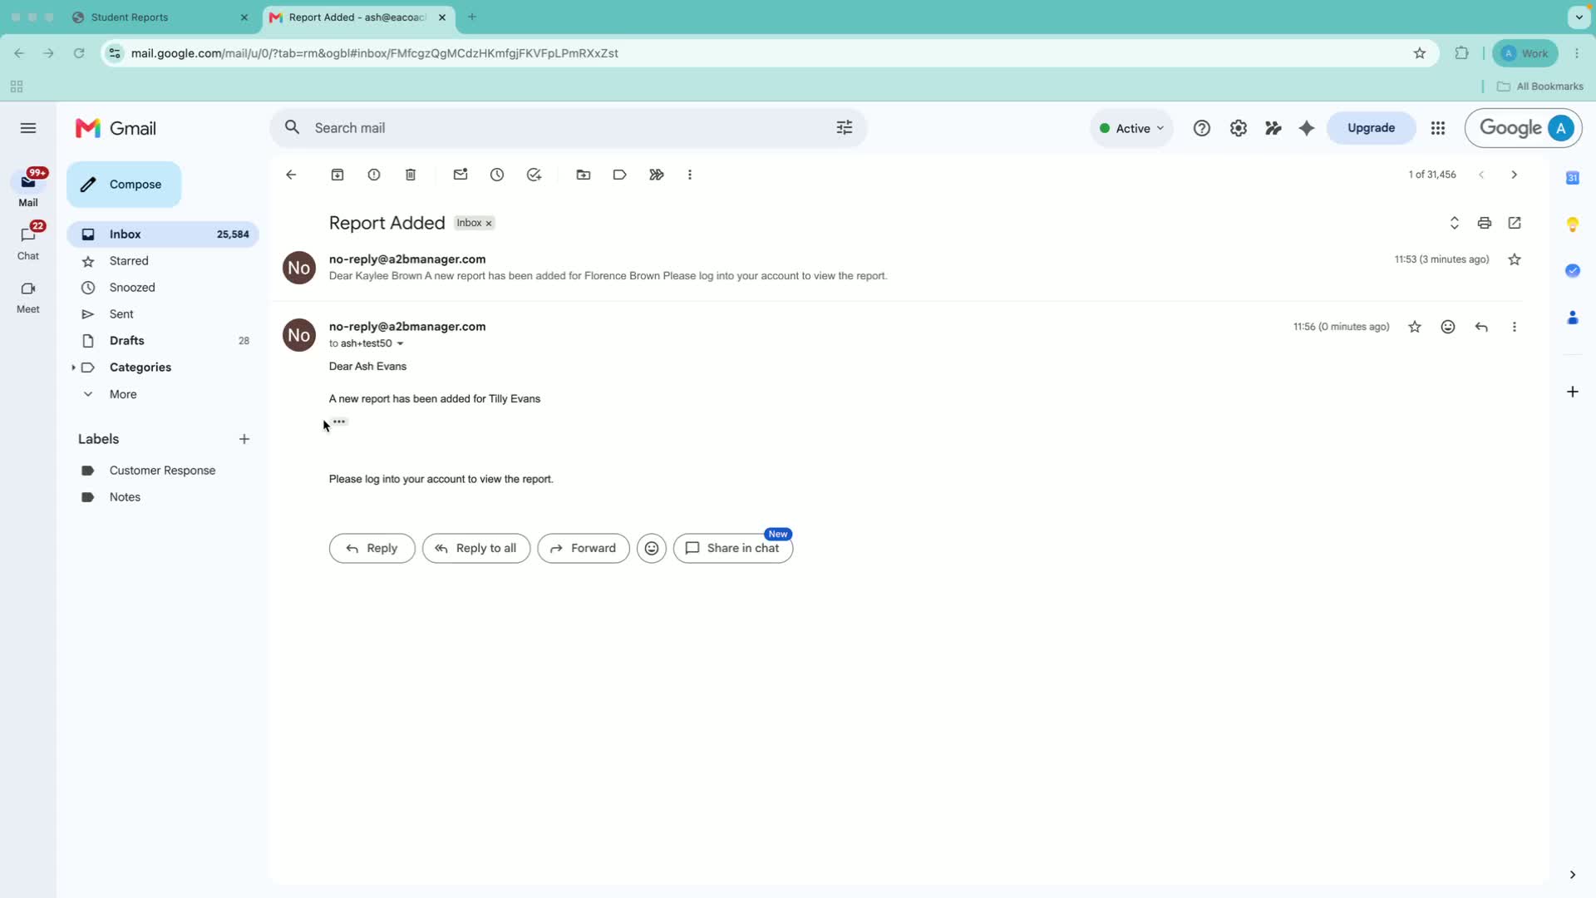Viewport: 1596px width, 898px height.
Task: Open More options for the 11:56 message
Action: click(x=1515, y=327)
